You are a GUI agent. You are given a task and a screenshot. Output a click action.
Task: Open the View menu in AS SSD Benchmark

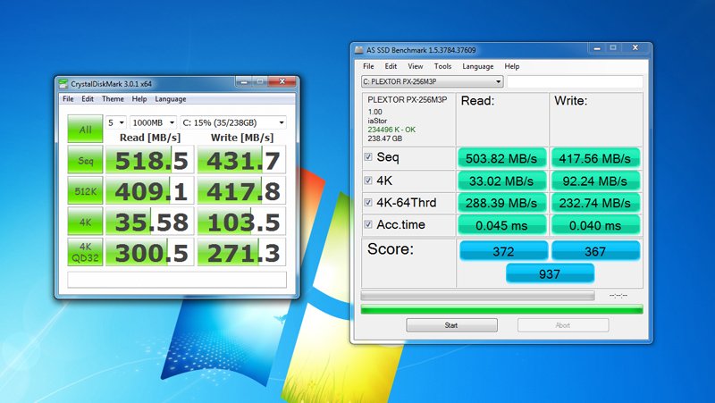click(416, 66)
